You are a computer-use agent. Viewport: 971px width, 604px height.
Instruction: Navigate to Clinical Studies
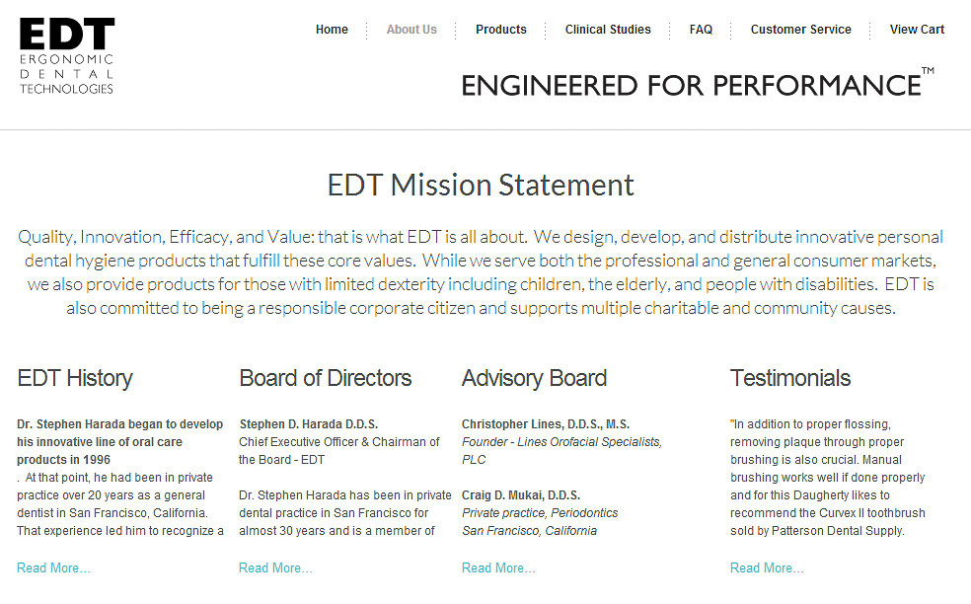click(x=608, y=30)
